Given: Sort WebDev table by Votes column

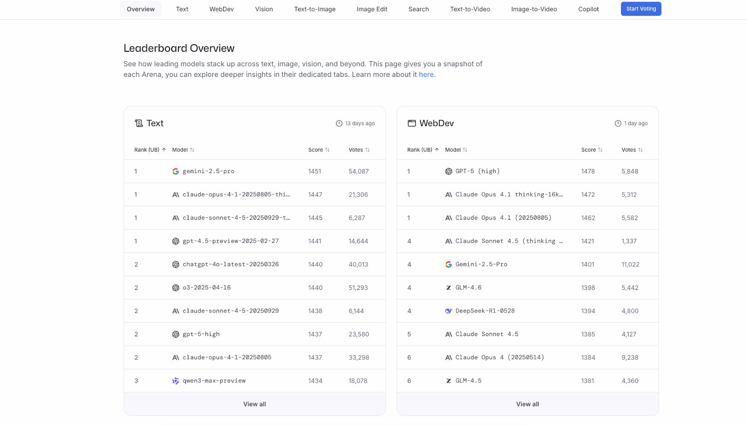Looking at the screenshot, I should click(632, 150).
